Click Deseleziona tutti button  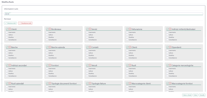click(25, 23)
